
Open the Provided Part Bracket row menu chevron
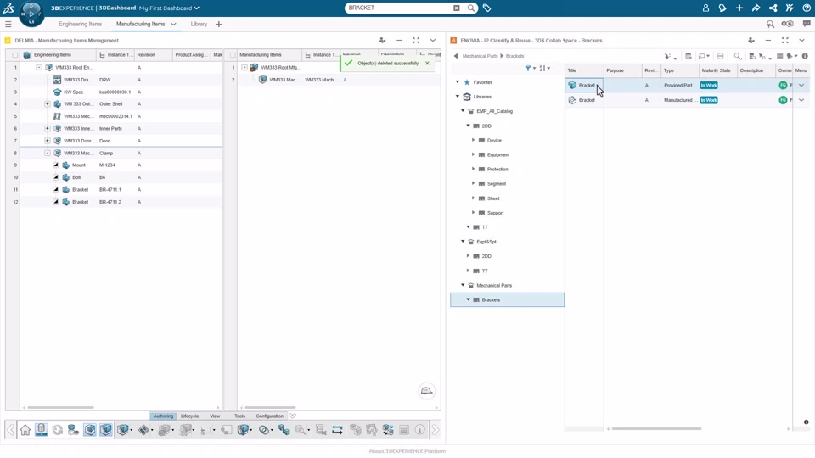pyautogui.click(x=801, y=85)
